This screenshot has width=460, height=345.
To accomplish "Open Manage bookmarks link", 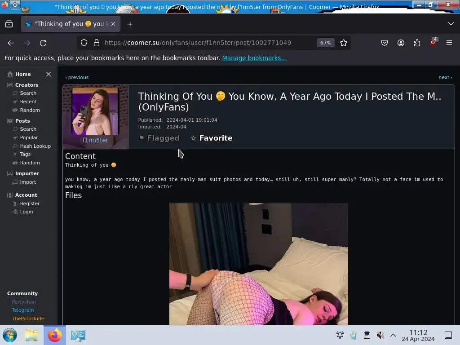I will (254, 58).
